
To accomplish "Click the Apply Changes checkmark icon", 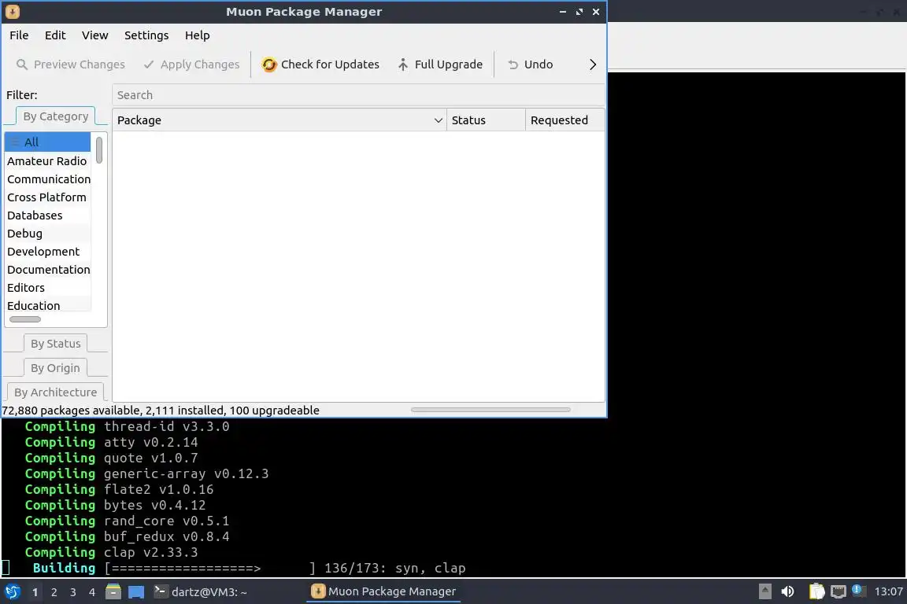I will coord(149,64).
